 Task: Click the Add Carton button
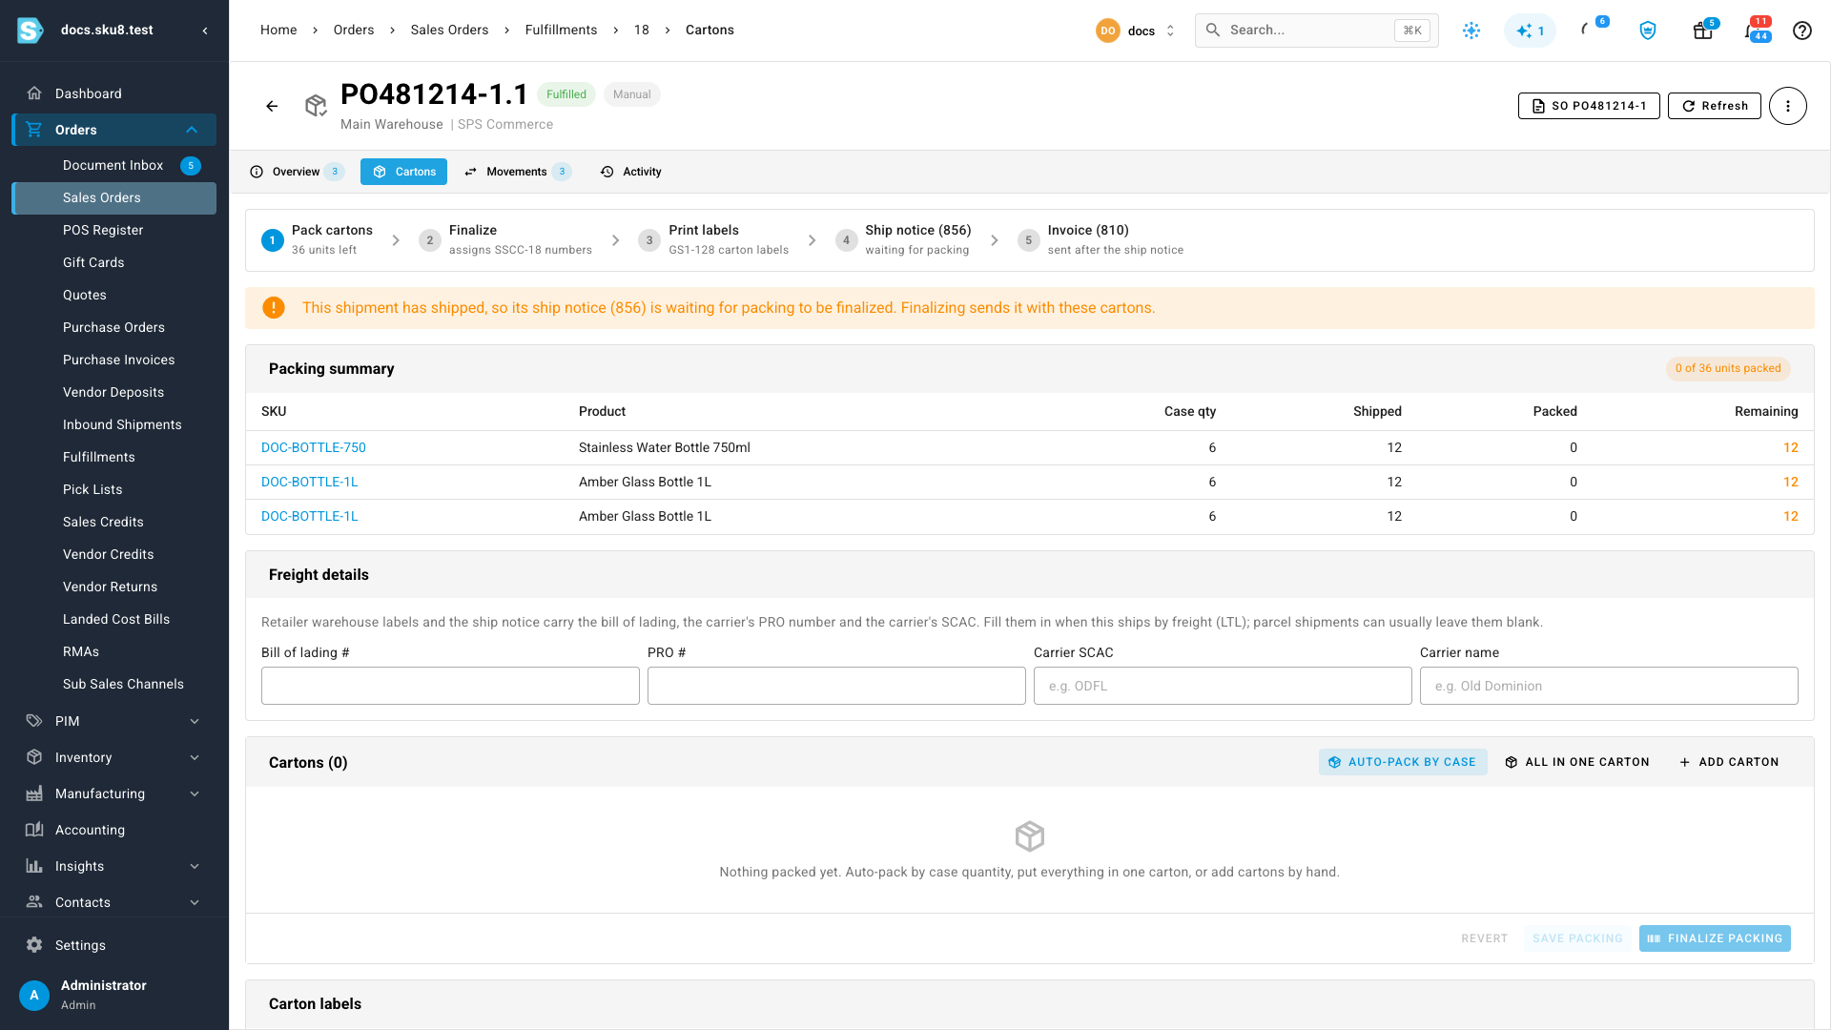[x=1729, y=762]
